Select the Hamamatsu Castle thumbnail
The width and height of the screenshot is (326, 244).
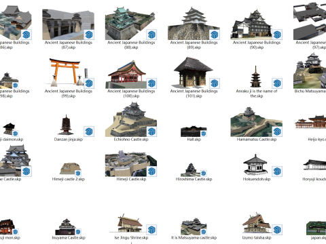click(x=257, y=122)
